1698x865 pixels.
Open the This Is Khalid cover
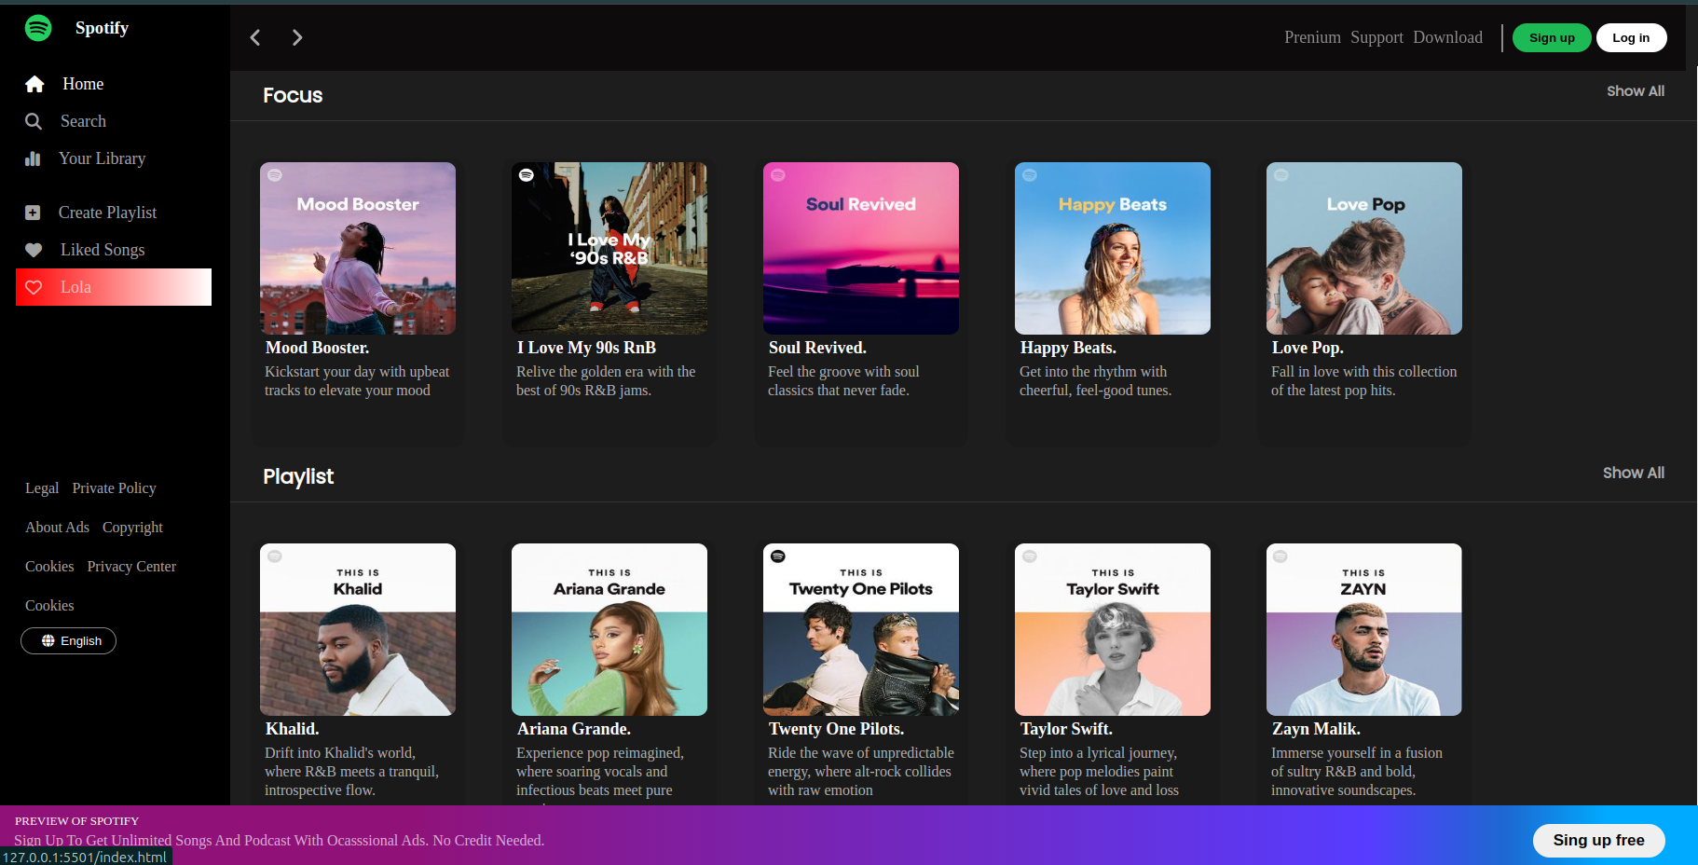358,630
